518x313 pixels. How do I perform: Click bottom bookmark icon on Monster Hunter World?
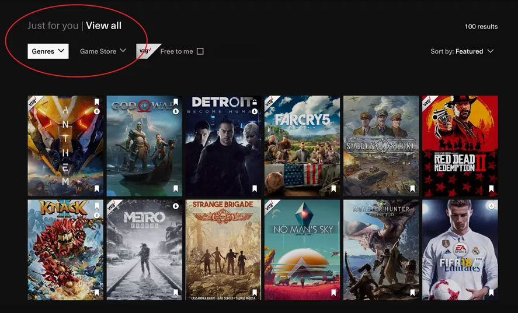pos(412,293)
